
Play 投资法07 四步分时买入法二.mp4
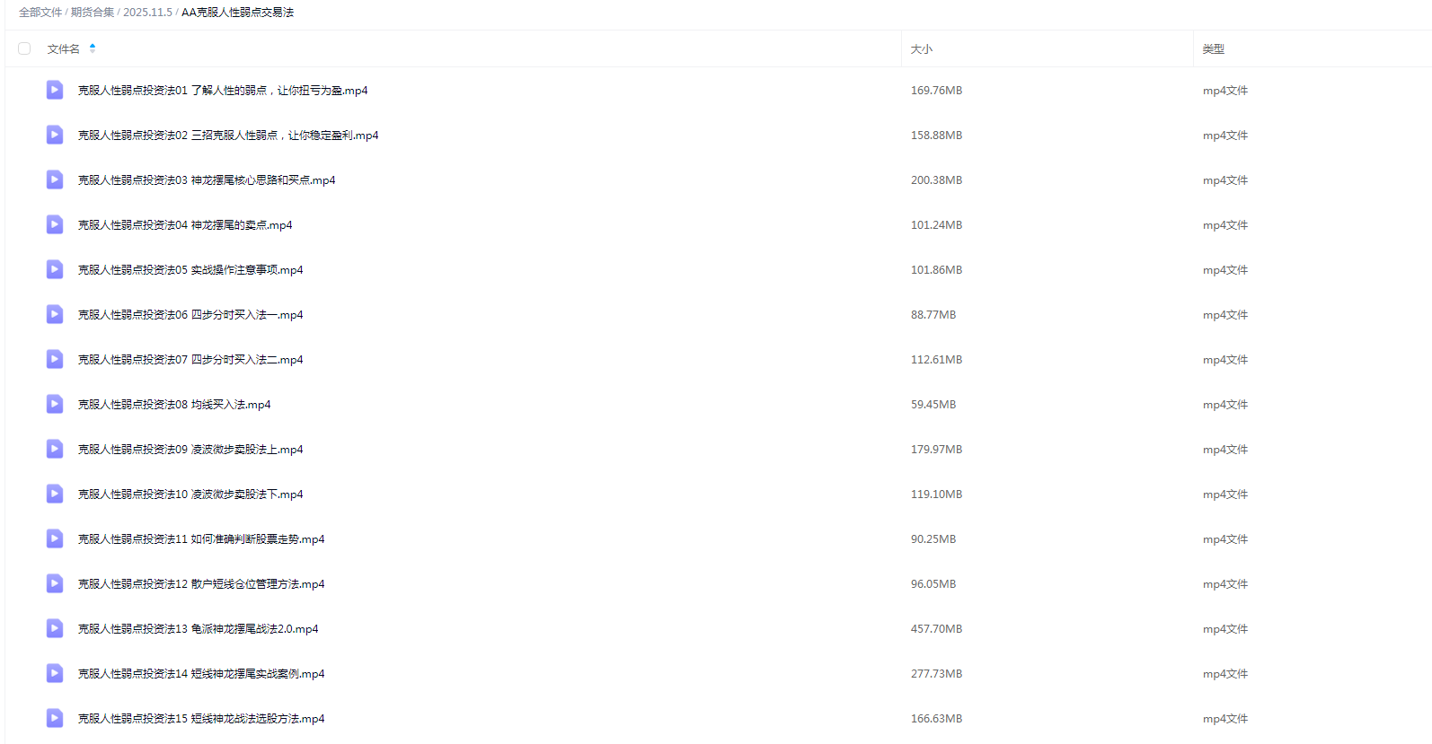tap(190, 360)
